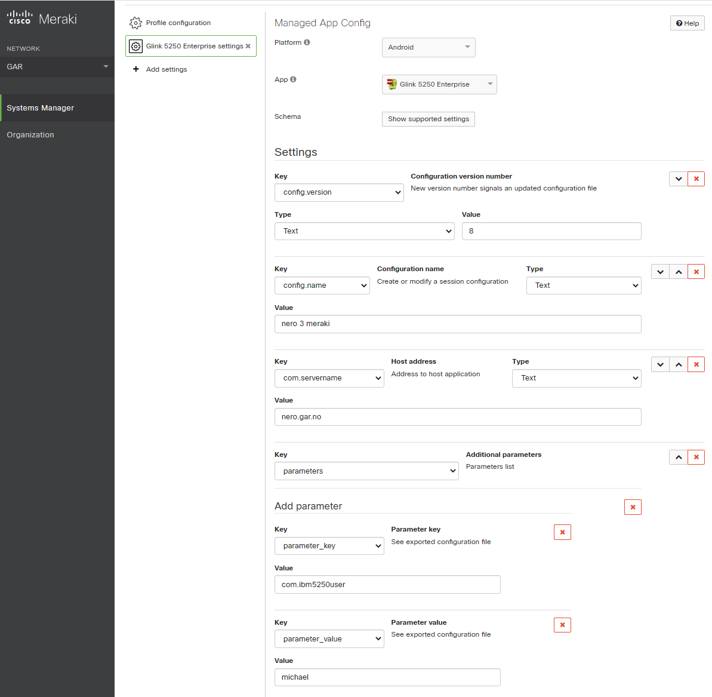Viewport: 712px width, 697px height.
Task: Delete the config.version setting row
Action: [x=696, y=179]
